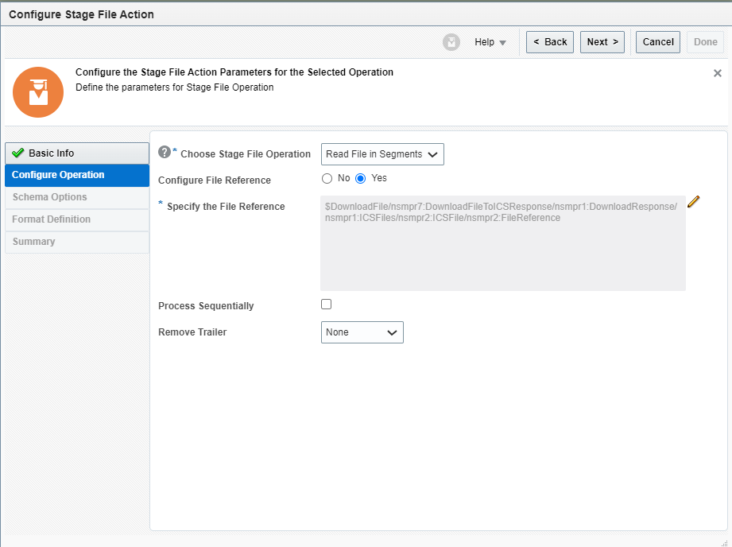Image resolution: width=732 pixels, height=547 pixels.
Task: Click the green checkmark next to Basic Info
Action: tap(17, 153)
